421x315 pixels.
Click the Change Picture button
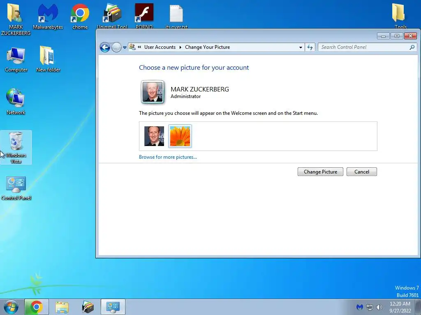(x=320, y=172)
